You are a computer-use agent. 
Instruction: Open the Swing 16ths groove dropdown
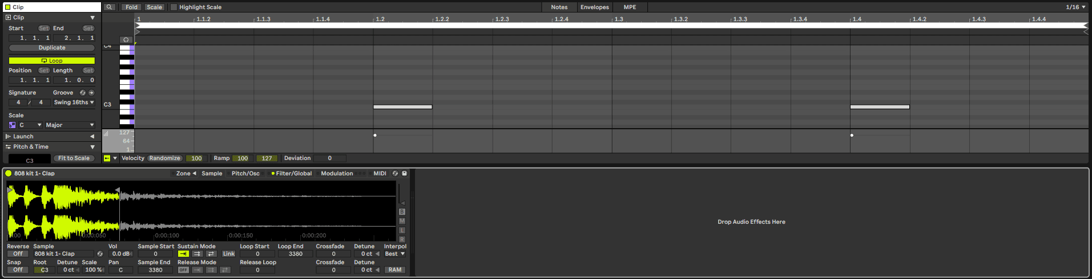[x=74, y=102]
